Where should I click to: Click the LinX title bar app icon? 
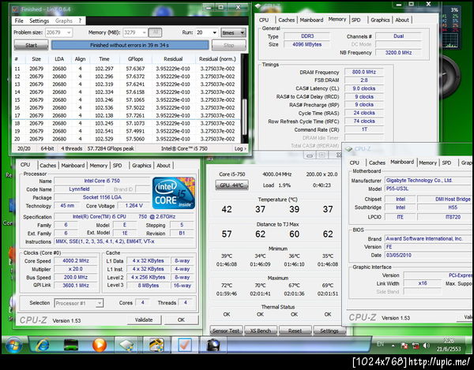click(x=15, y=9)
